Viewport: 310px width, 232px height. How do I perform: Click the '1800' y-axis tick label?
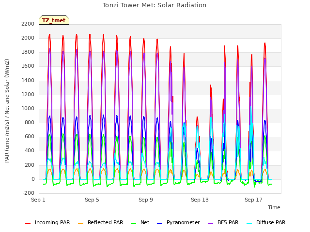pos(28,52)
